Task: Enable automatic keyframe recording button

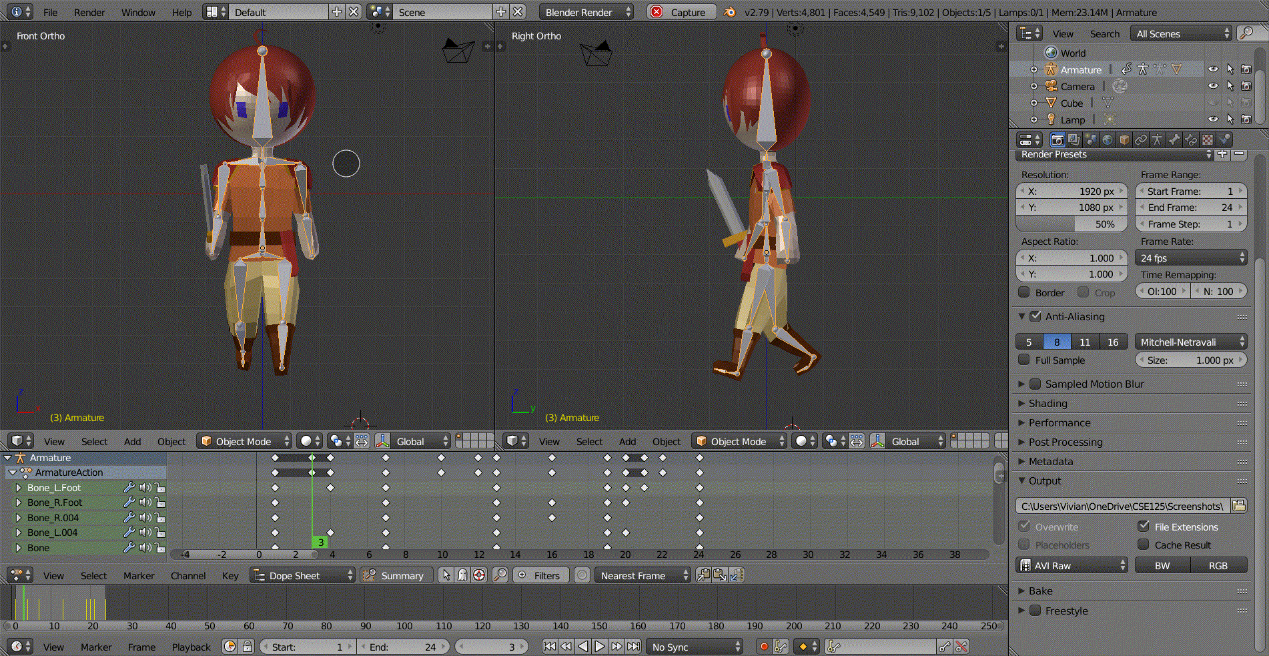Action: click(x=764, y=646)
